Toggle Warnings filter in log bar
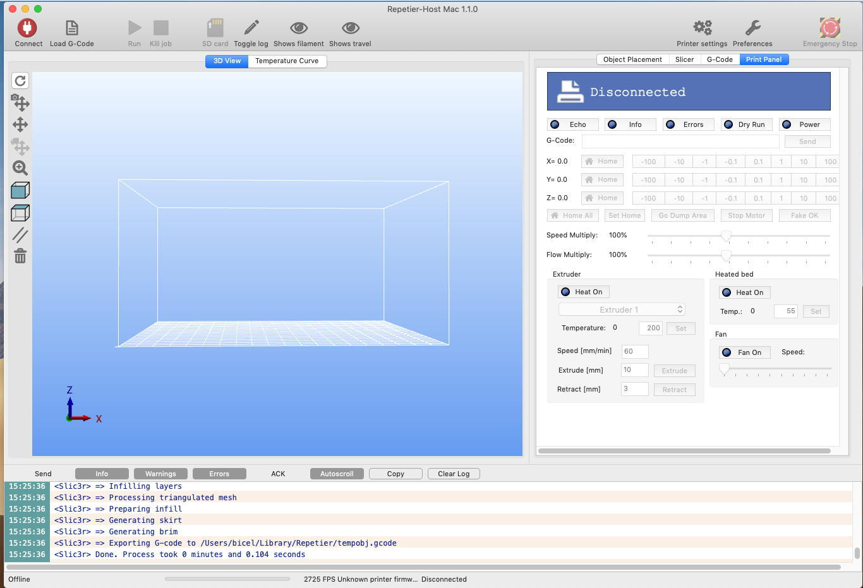The width and height of the screenshot is (863, 588). [x=160, y=474]
